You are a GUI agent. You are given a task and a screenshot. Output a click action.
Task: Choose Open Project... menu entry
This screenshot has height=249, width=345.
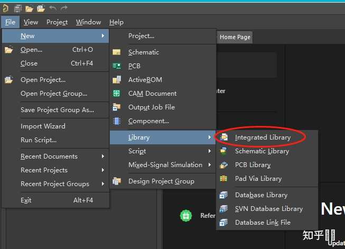pos(55,80)
